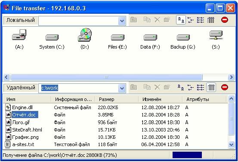Click the 220.02КБ size cell

(108, 107)
